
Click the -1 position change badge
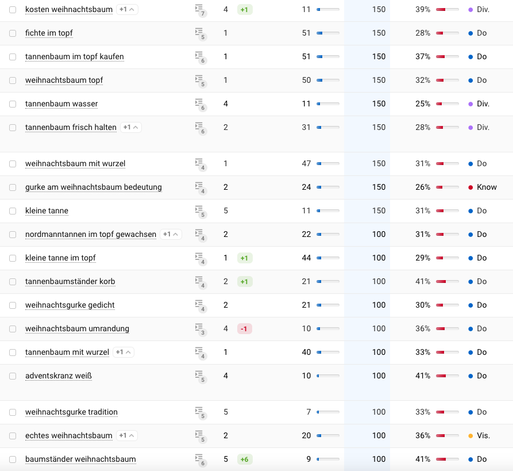coord(245,329)
